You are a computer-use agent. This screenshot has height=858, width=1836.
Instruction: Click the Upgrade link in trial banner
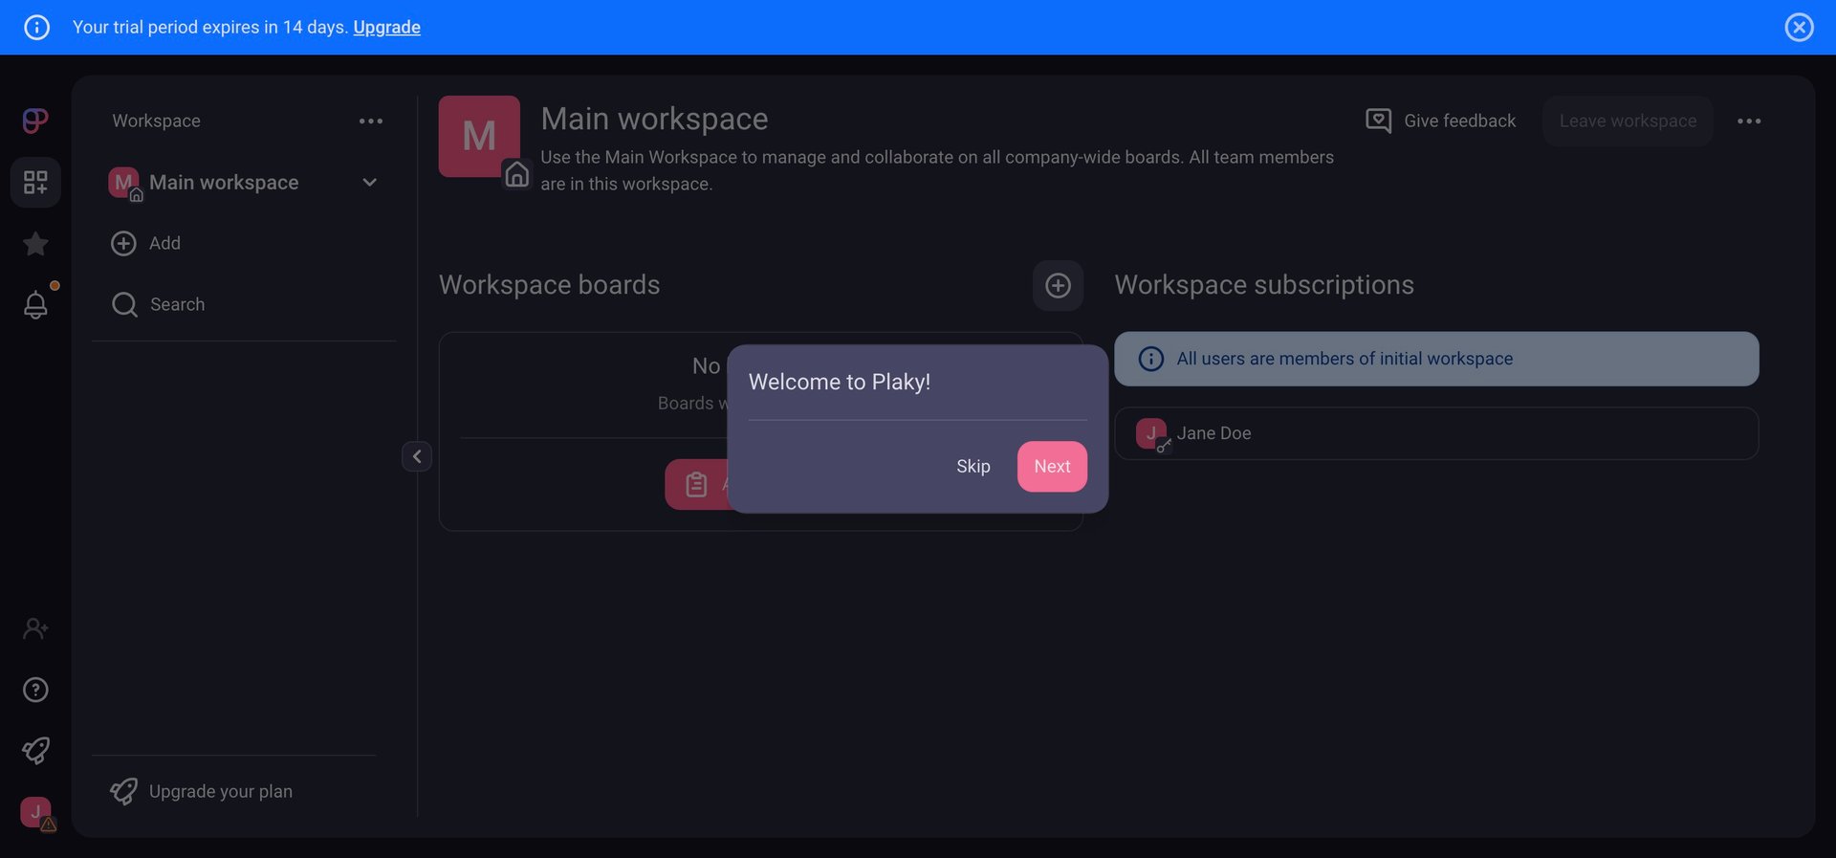tap(386, 27)
